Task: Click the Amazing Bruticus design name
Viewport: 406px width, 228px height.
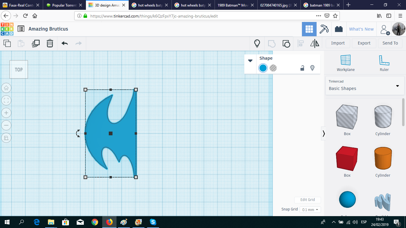Action: coord(48,29)
